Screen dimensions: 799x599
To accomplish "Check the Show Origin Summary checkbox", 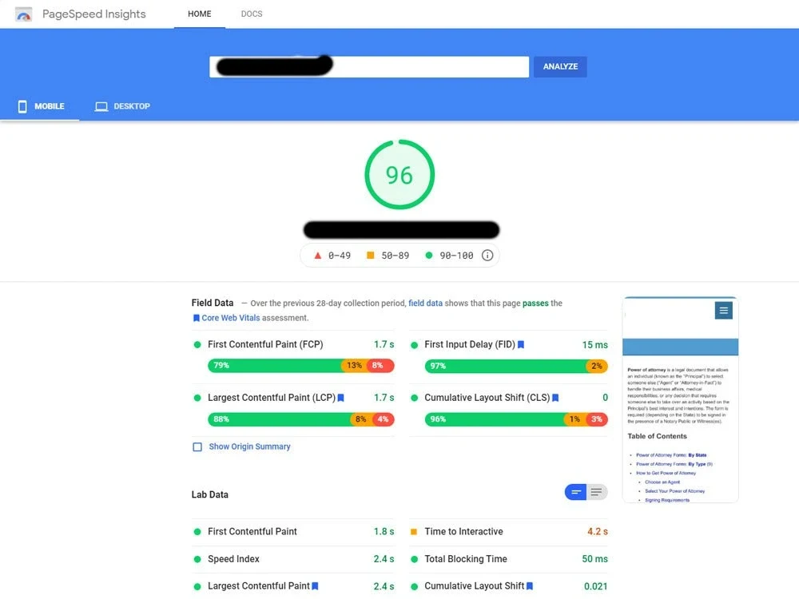I will coord(197,446).
